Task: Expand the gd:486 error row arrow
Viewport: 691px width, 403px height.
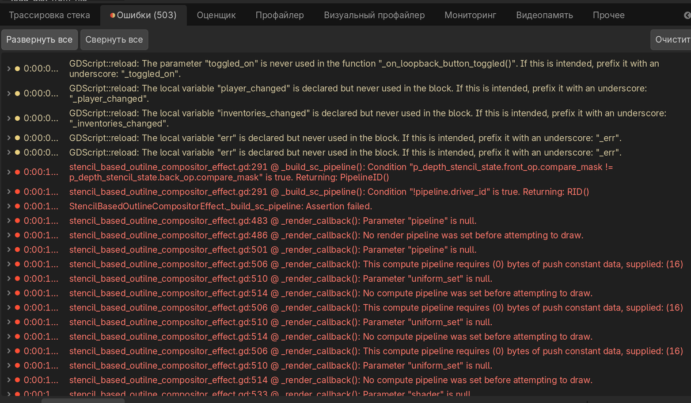Action: [8, 235]
